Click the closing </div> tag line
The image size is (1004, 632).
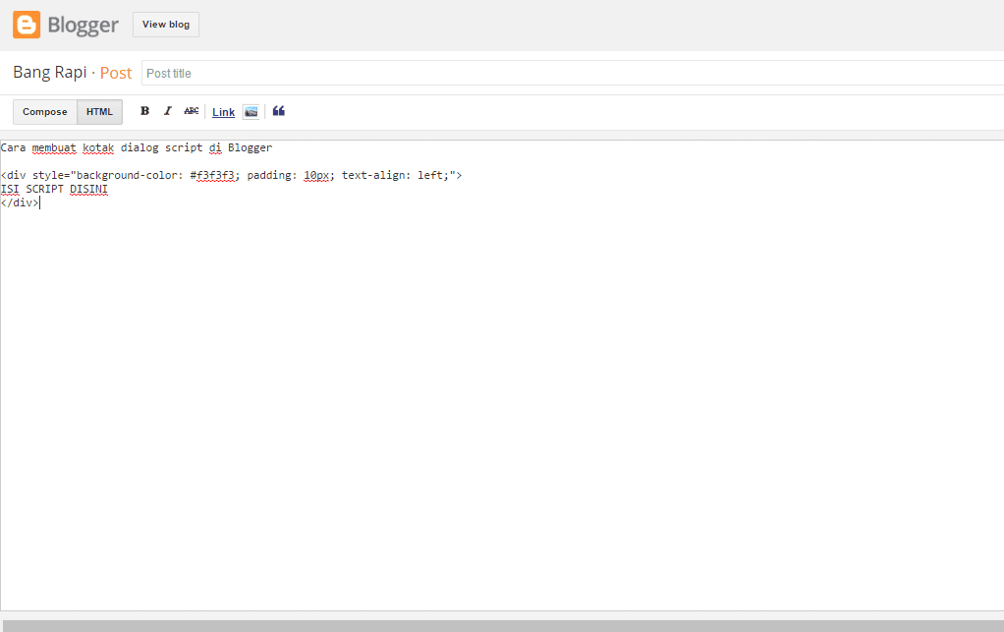coord(20,202)
